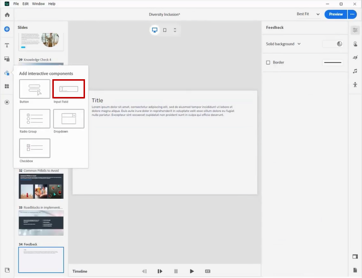Open the Visual properties sliders icon
Image resolution: width=362 pixels, height=278 pixels.
(x=355, y=30)
